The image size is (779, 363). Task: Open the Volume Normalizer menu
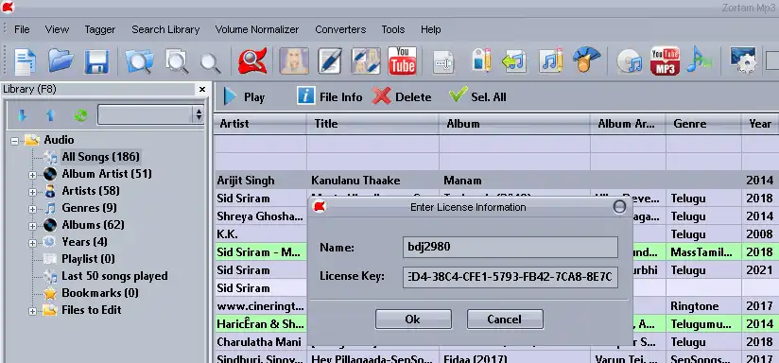[257, 29]
